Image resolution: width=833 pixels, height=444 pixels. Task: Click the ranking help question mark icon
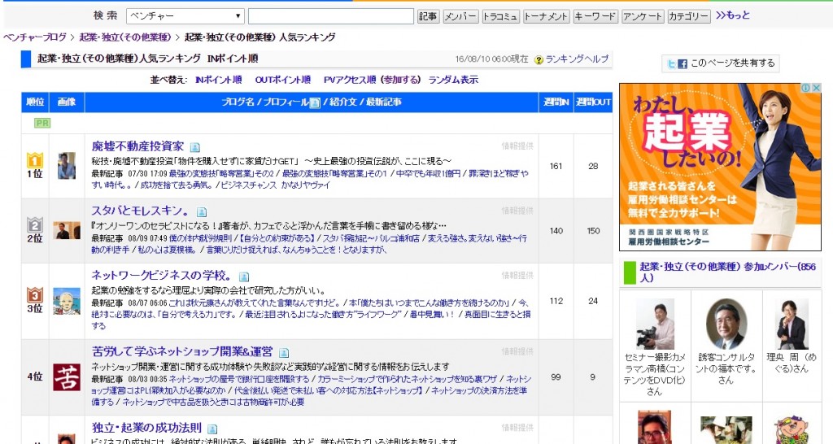[539, 59]
